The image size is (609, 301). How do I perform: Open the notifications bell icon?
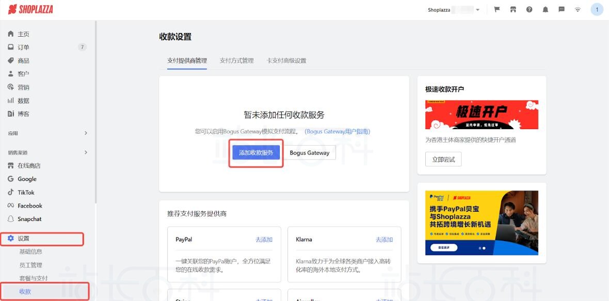click(546, 10)
